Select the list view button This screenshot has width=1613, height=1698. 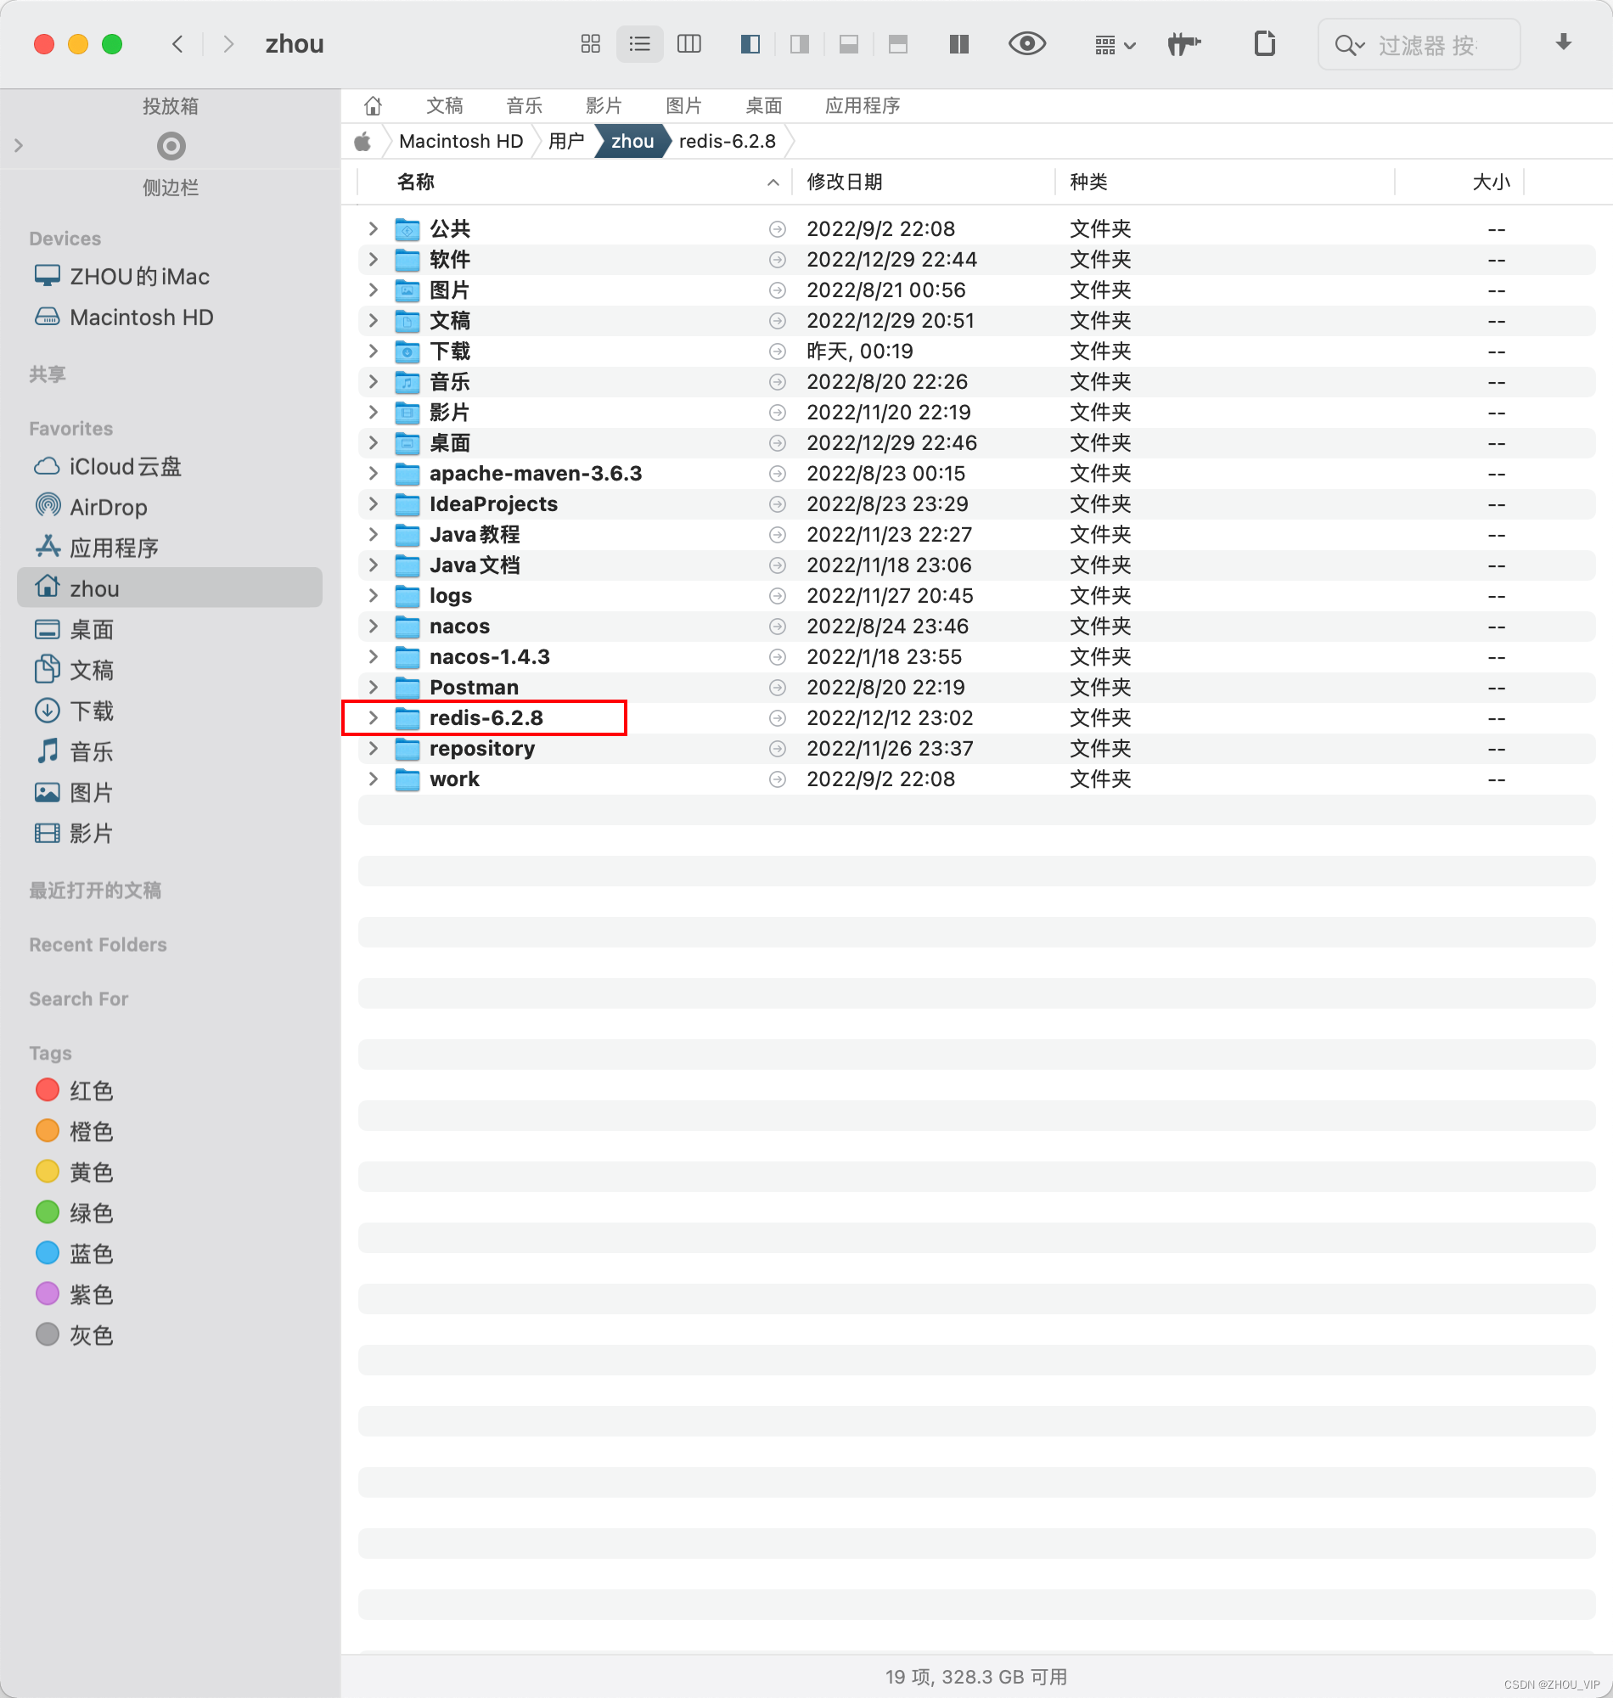[640, 44]
